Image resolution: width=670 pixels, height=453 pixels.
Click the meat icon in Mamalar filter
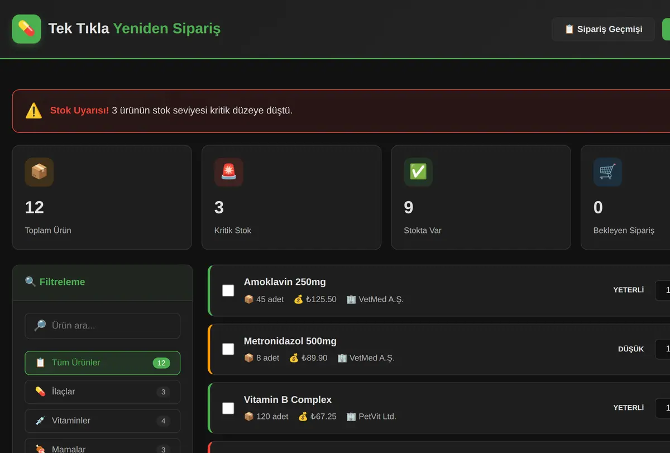(40, 449)
